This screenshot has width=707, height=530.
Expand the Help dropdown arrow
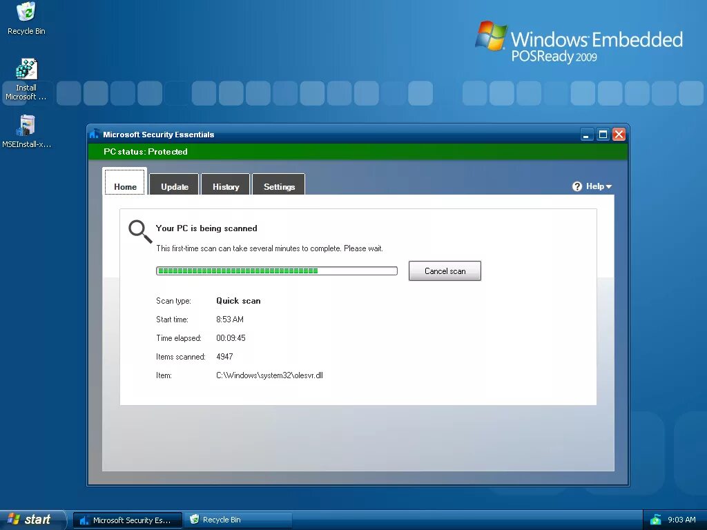(x=609, y=186)
